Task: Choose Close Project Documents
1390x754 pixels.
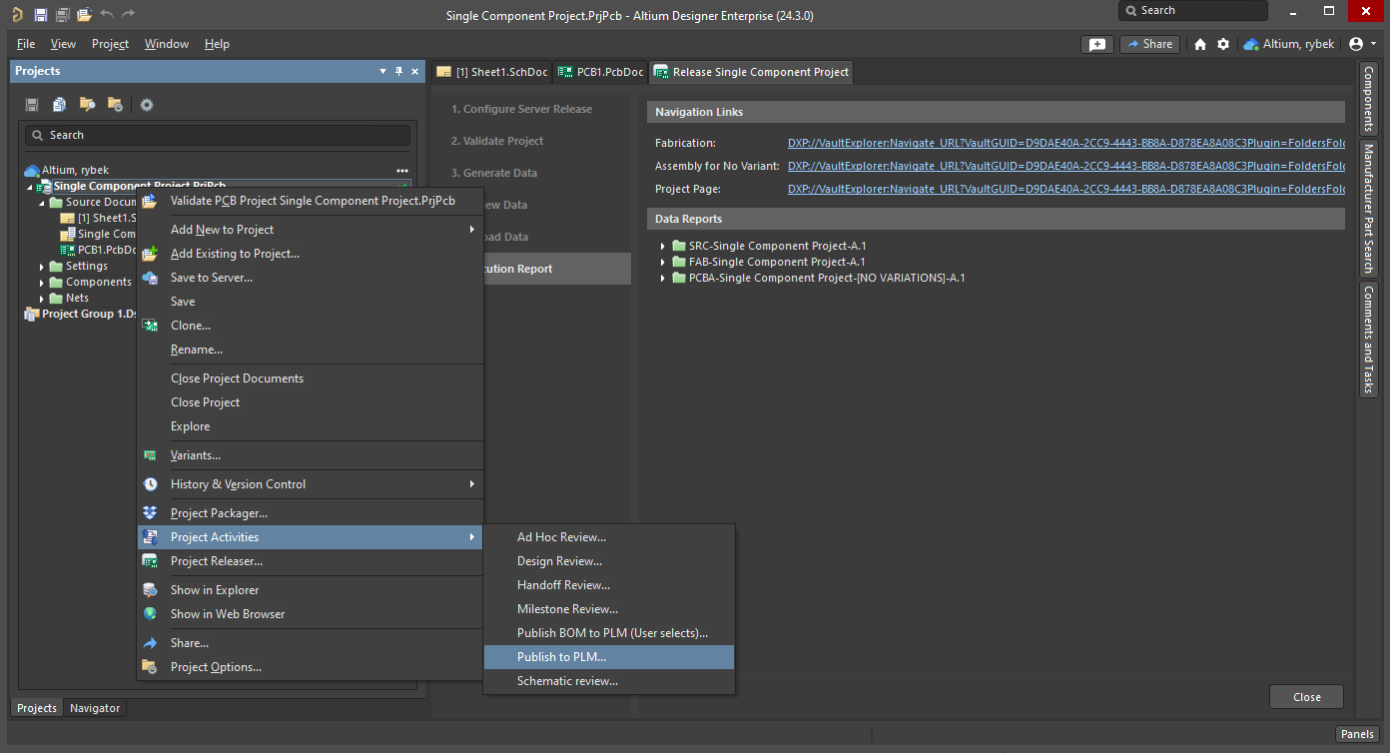Action: (311, 378)
